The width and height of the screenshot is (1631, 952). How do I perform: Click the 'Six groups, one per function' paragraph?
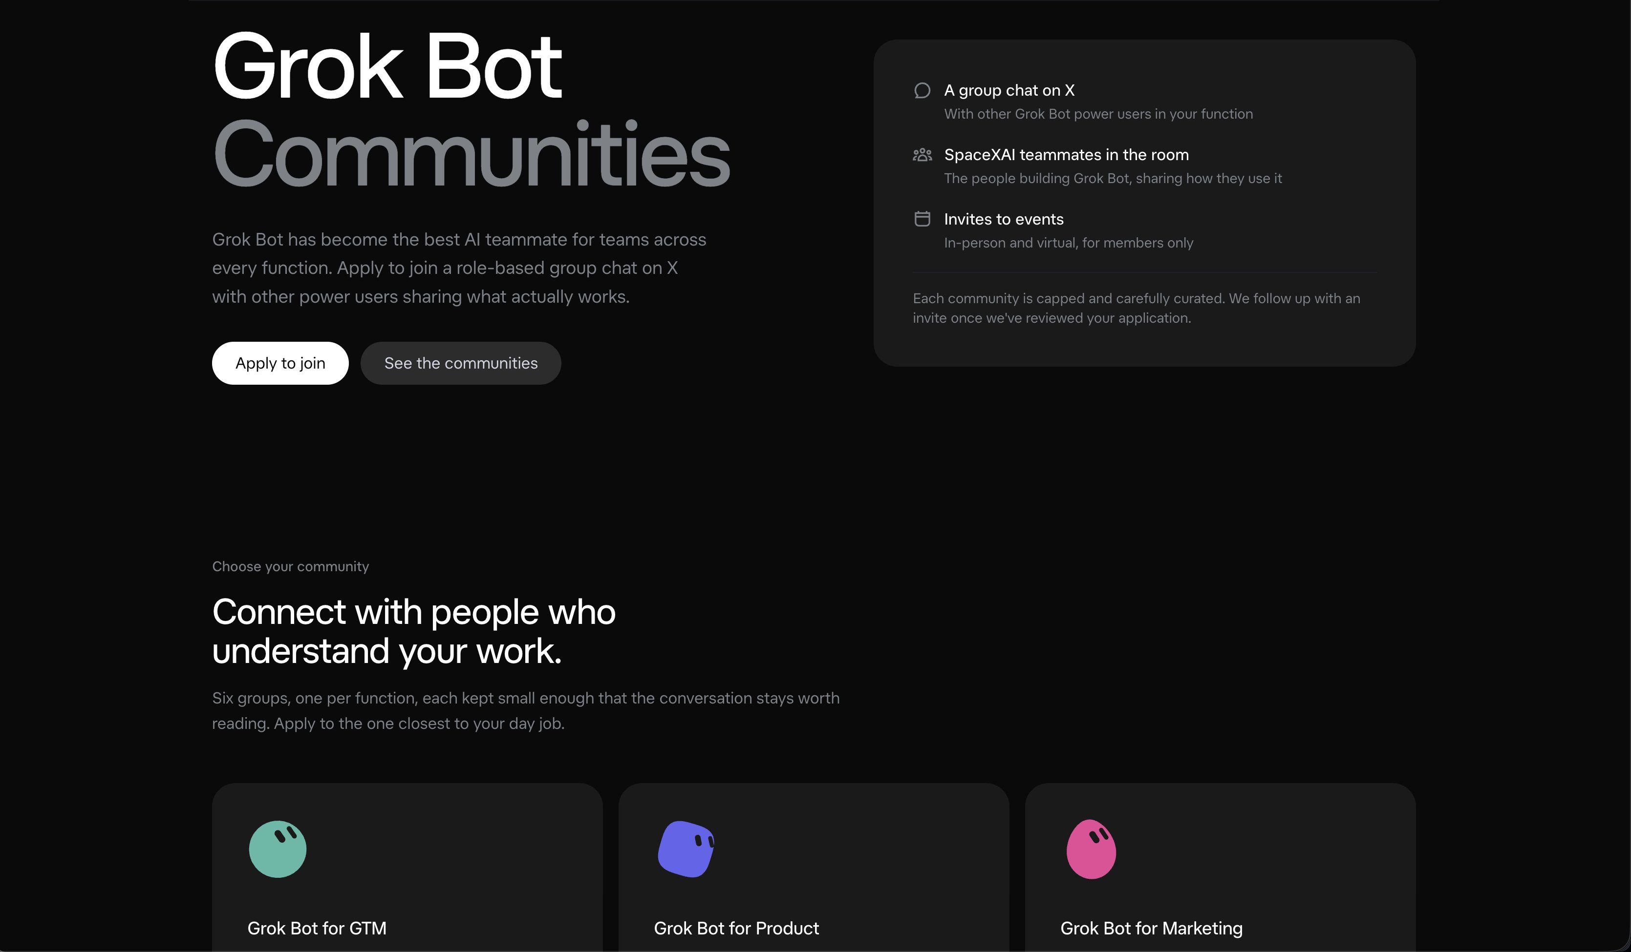click(526, 711)
